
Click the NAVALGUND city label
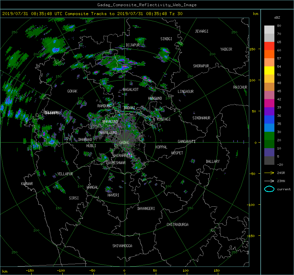click(108, 133)
